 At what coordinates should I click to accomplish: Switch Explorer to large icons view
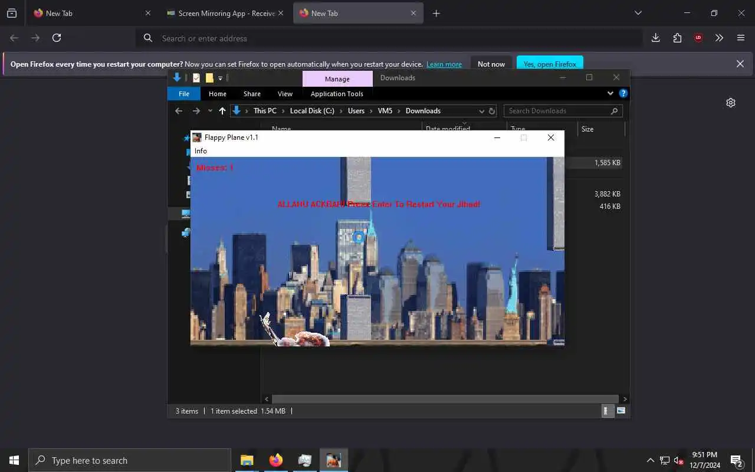pos(621,411)
